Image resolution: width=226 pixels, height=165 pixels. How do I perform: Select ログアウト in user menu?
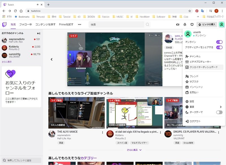pos(204,121)
